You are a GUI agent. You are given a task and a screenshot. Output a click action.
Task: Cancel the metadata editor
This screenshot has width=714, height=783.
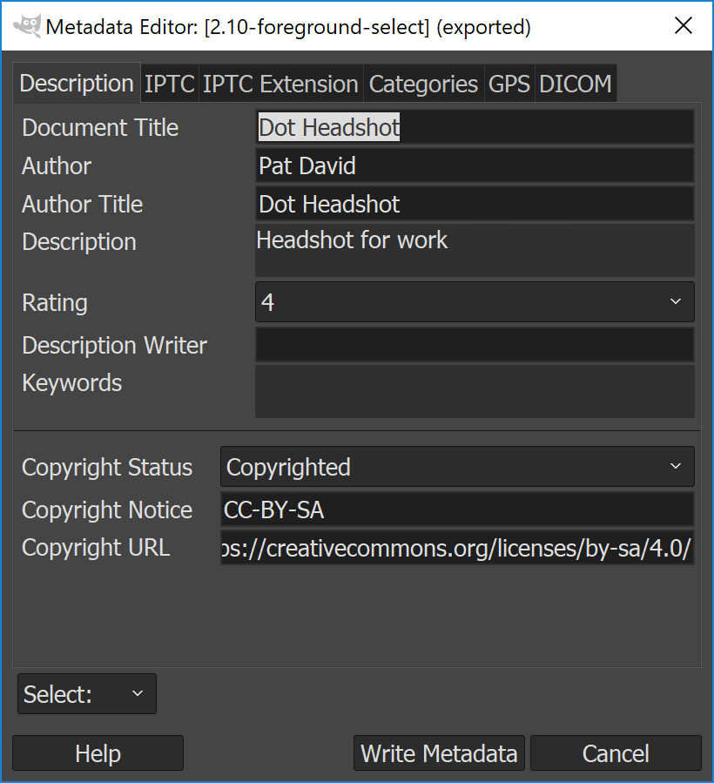[x=616, y=753]
